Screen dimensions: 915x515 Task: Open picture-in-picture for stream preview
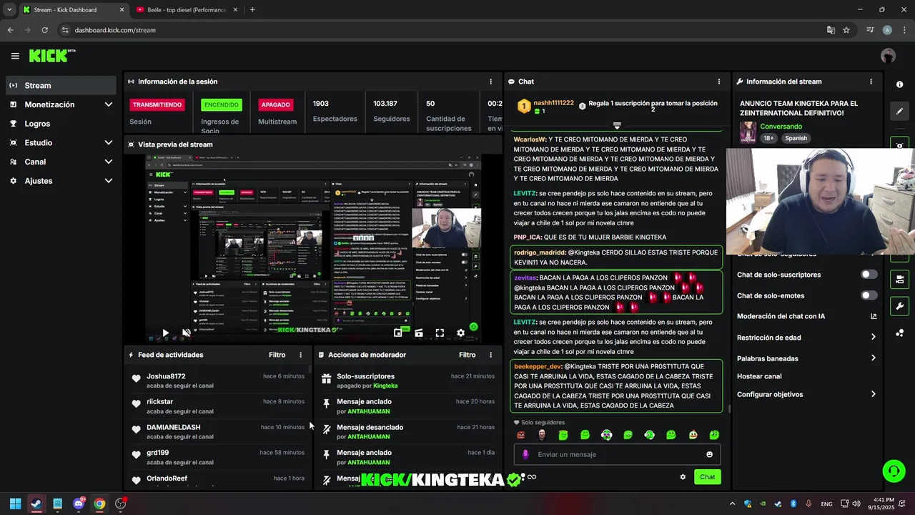(x=398, y=333)
